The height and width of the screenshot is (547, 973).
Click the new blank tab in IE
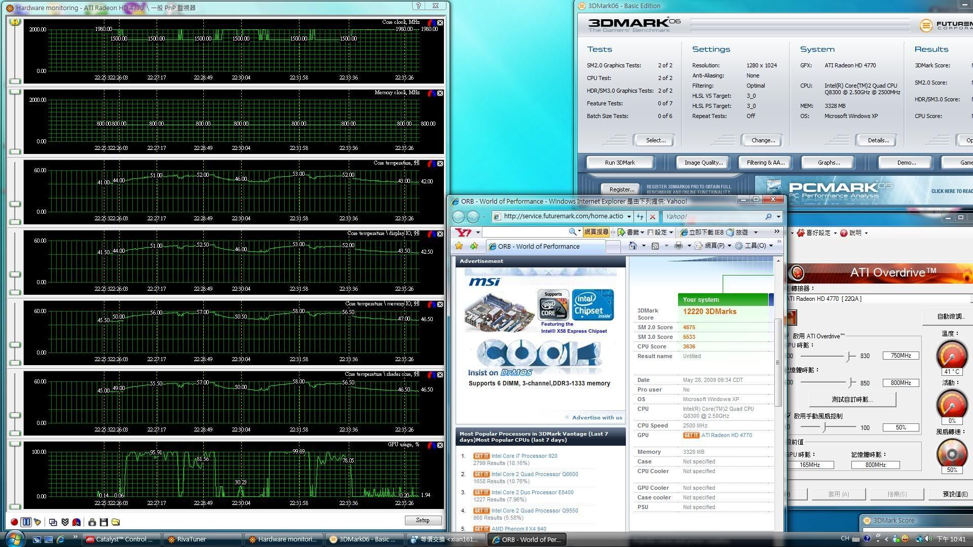coord(613,247)
